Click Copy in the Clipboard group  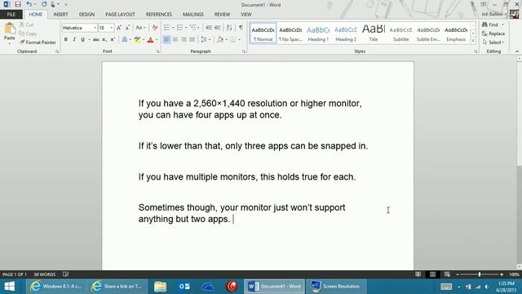[x=28, y=33]
